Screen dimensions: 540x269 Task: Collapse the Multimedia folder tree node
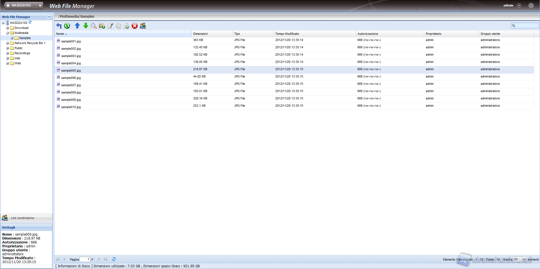(x=8, y=33)
